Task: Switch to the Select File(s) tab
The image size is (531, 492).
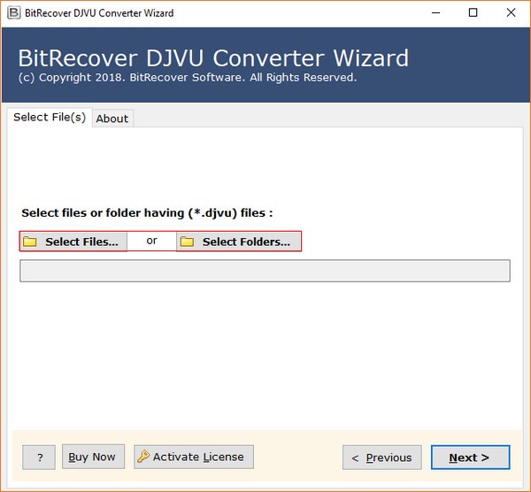Action: point(50,117)
